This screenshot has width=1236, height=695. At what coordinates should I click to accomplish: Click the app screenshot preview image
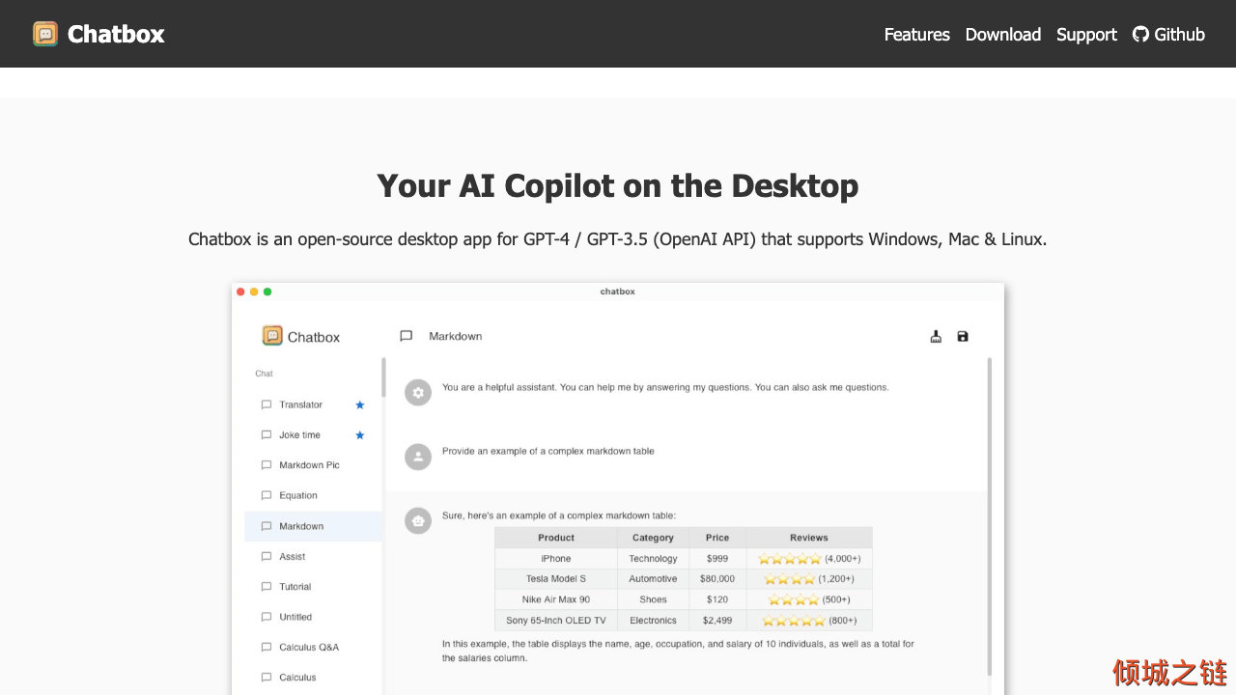[x=618, y=488]
